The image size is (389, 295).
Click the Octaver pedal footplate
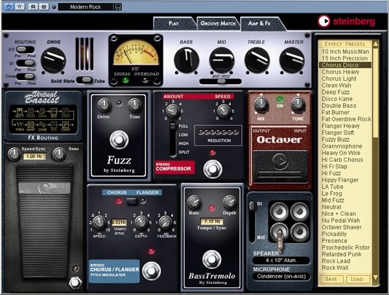point(280,165)
